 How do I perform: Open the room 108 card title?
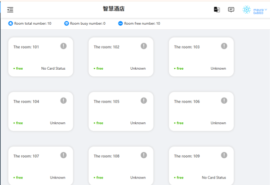click(106, 156)
